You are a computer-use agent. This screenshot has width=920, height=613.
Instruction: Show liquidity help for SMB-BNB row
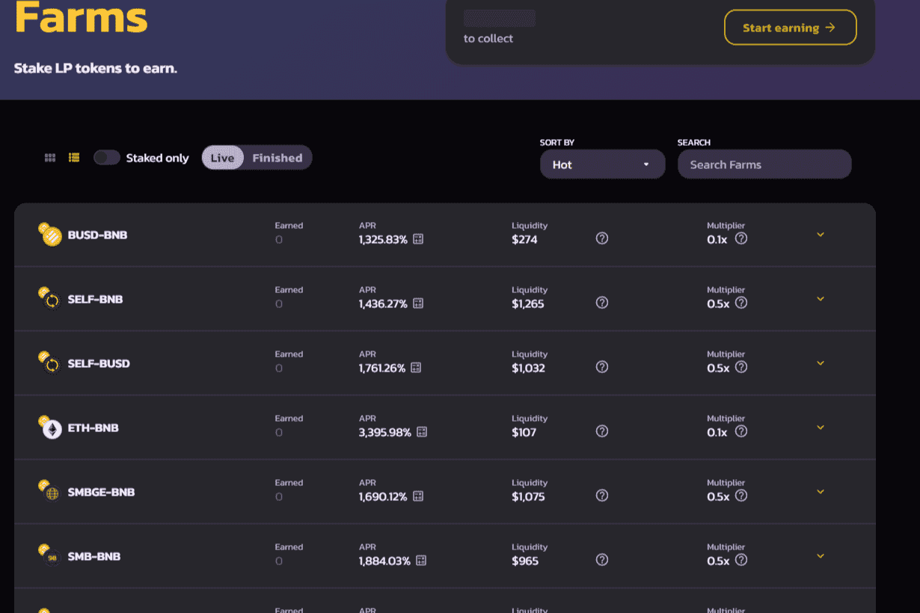pos(602,560)
